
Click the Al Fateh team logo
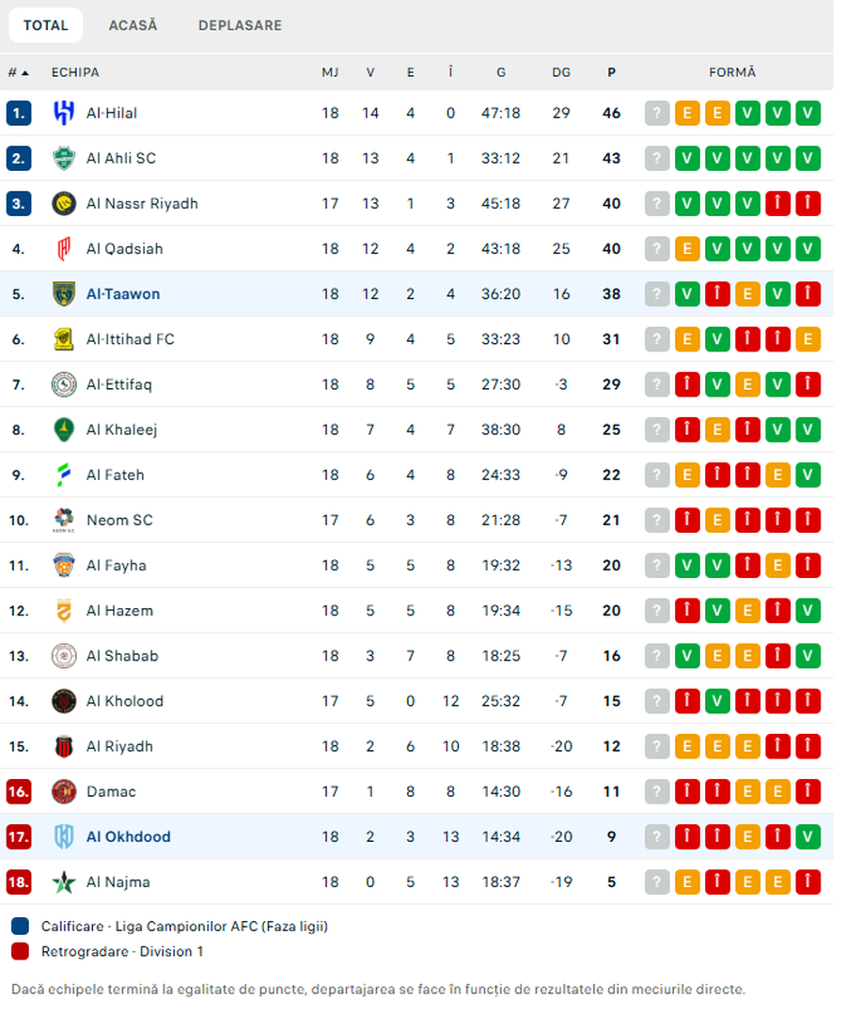64,475
